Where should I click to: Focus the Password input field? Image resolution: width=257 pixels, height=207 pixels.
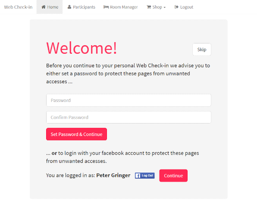128,100
